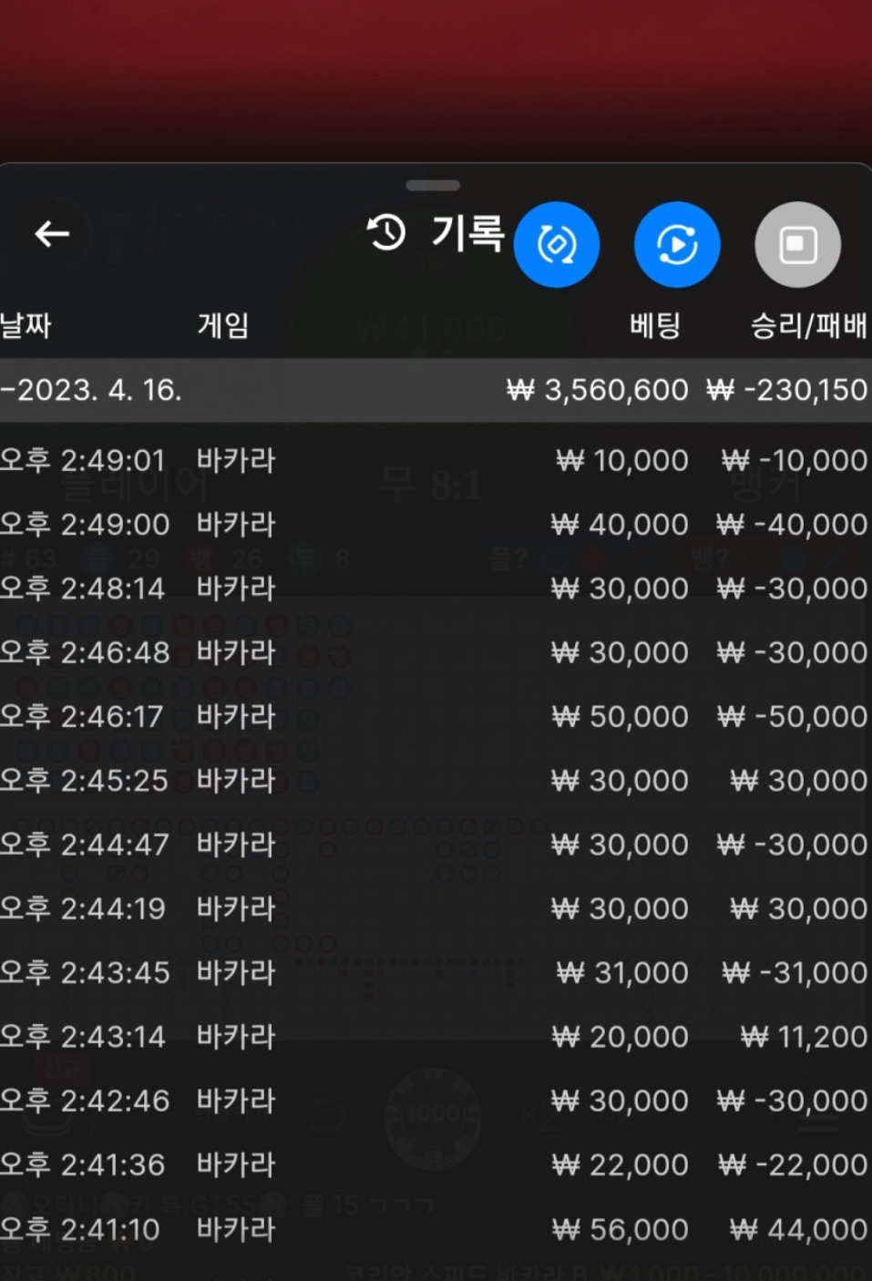The height and width of the screenshot is (1281, 872).
Task: Click the clock history icon beside 기록
Action: click(x=385, y=233)
